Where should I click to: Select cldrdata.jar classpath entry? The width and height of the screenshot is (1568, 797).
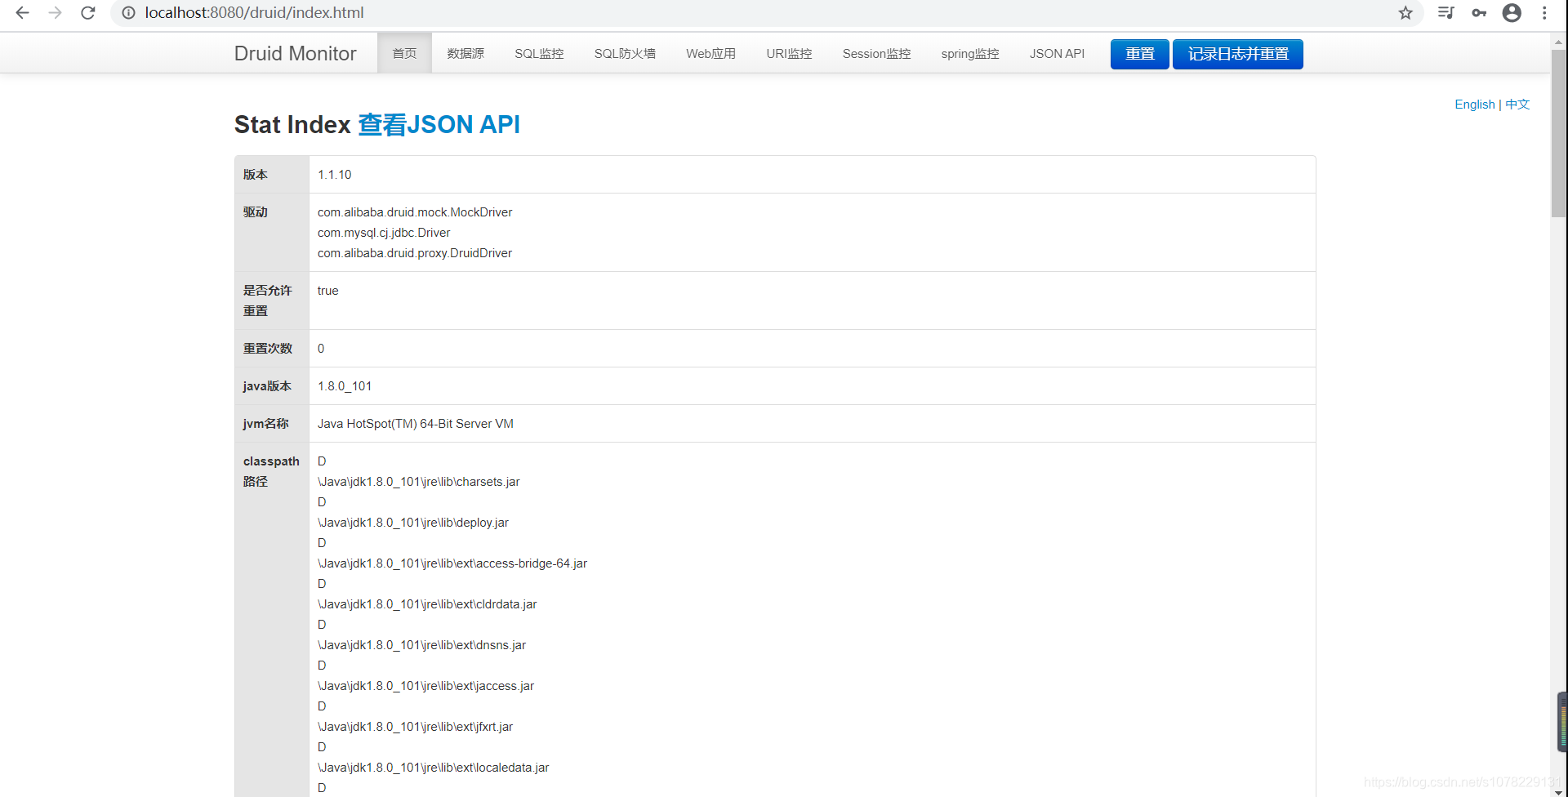pos(427,604)
